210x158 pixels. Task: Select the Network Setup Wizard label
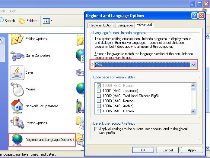42,106
